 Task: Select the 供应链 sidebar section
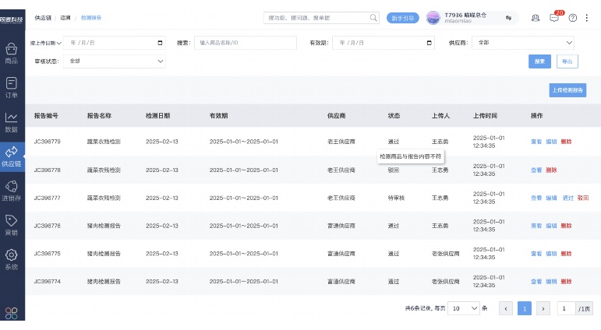click(x=12, y=156)
